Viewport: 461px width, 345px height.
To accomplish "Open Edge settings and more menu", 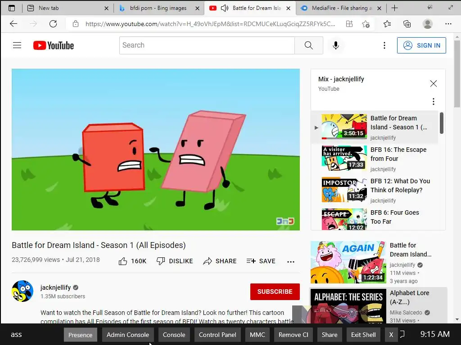I will [448, 24].
